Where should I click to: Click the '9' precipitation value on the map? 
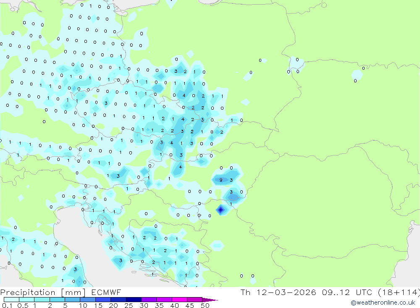click(x=221, y=180)
